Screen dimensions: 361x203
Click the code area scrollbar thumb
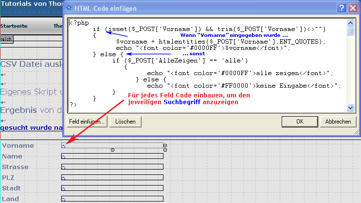[x=350, y=31]
